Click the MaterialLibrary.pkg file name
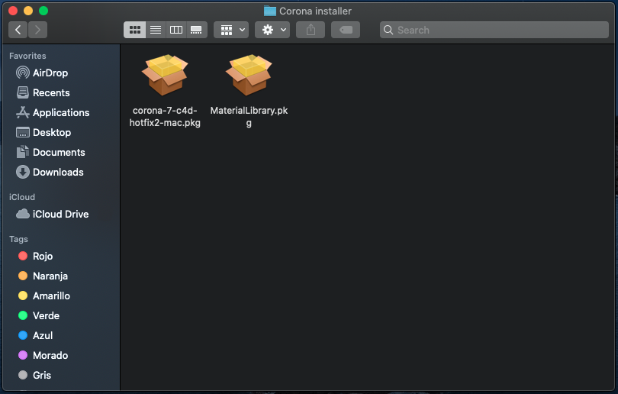Image resolution: width=618 pixels, height=394 pixels. tap(249, 117)
